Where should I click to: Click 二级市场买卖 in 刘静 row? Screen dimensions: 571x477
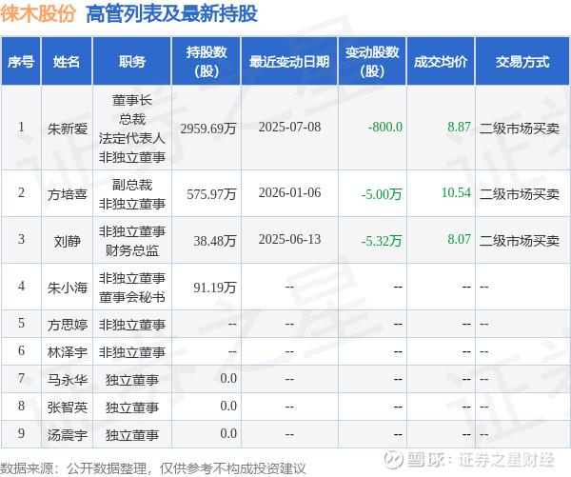point(520,241)
